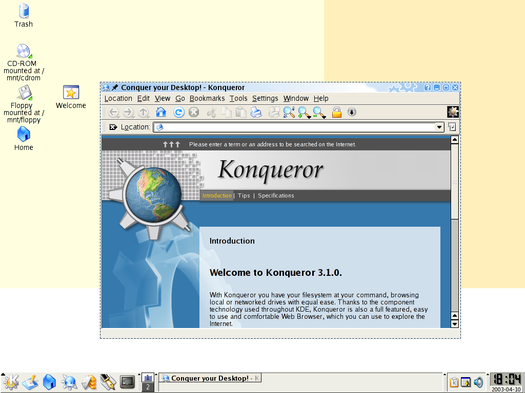Switch to virtual desktop 1
525x393 pixels.
coord(148,378)
